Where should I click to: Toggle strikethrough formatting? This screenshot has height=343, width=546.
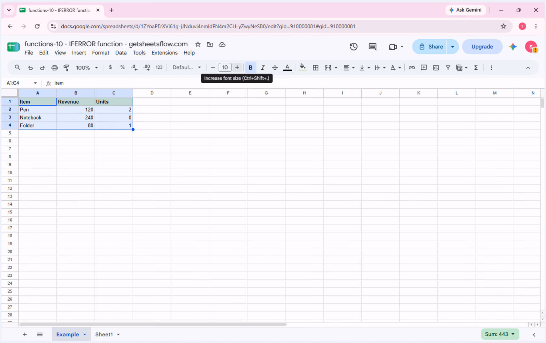point(275,68)
